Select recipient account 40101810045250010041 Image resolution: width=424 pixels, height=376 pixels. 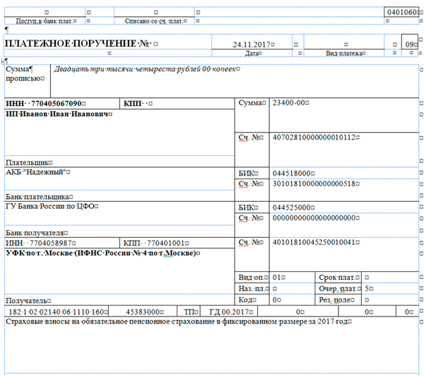312,242
